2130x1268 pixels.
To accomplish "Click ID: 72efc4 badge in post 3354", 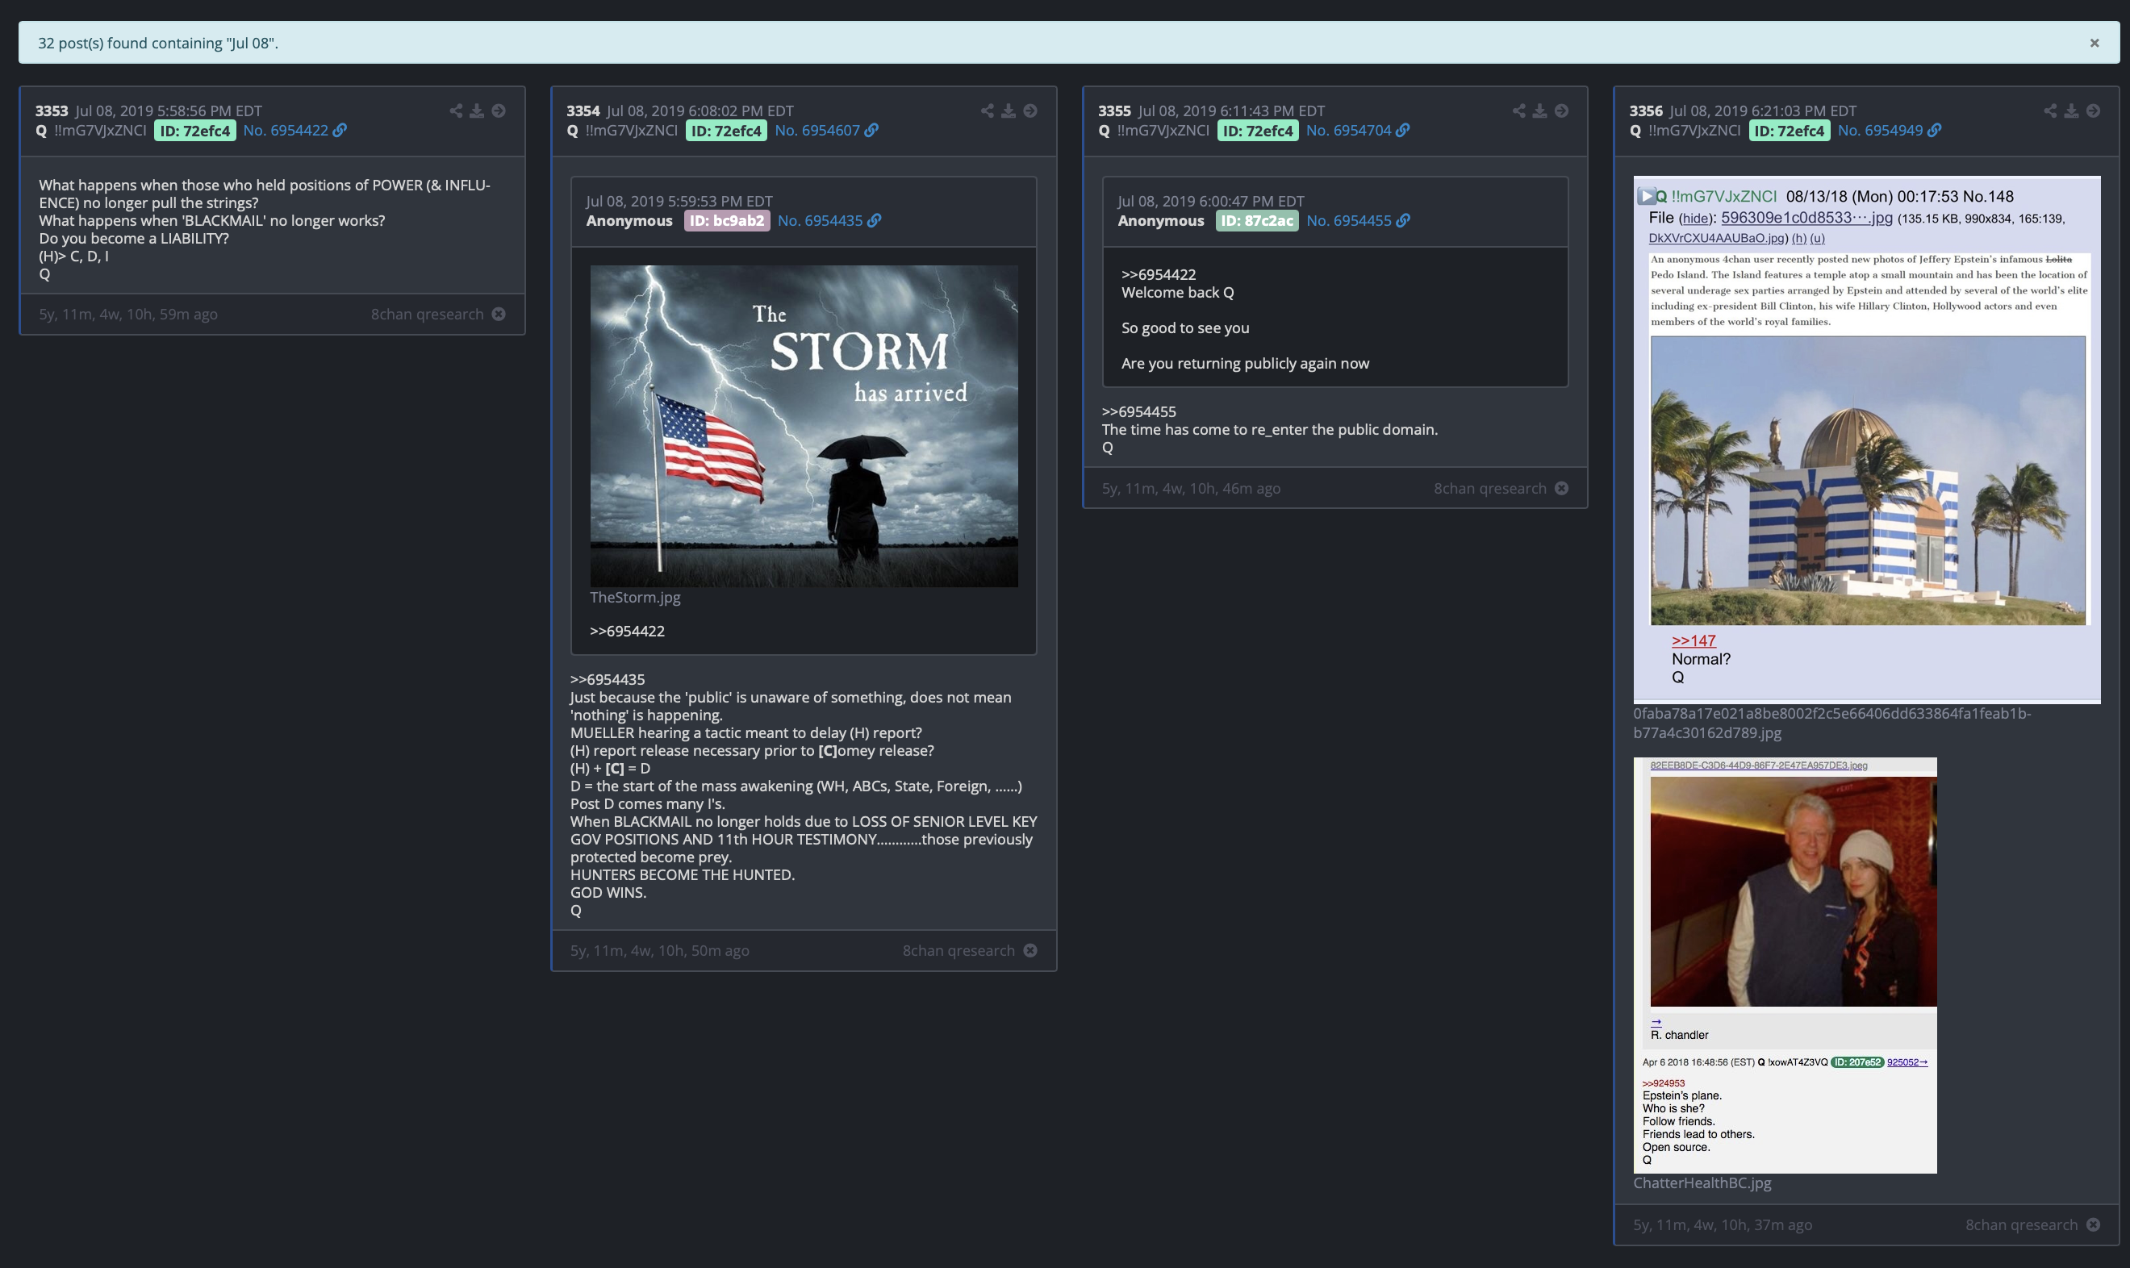I will [726, 131].
